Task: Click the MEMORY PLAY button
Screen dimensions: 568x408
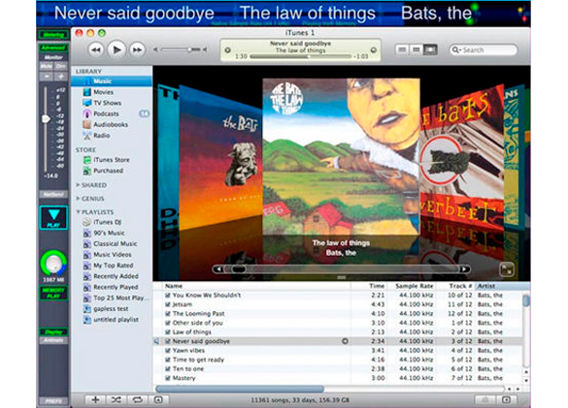Action: pyautogui.click(x=53, y=293)
